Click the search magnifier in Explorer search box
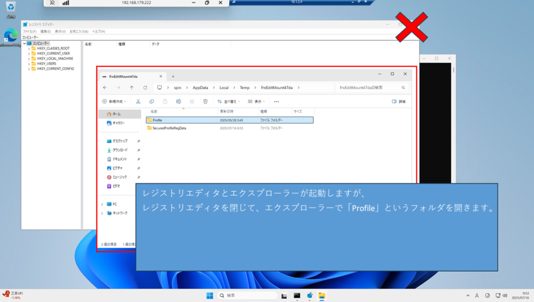534x302 pixels. click(x=403, y=88)
